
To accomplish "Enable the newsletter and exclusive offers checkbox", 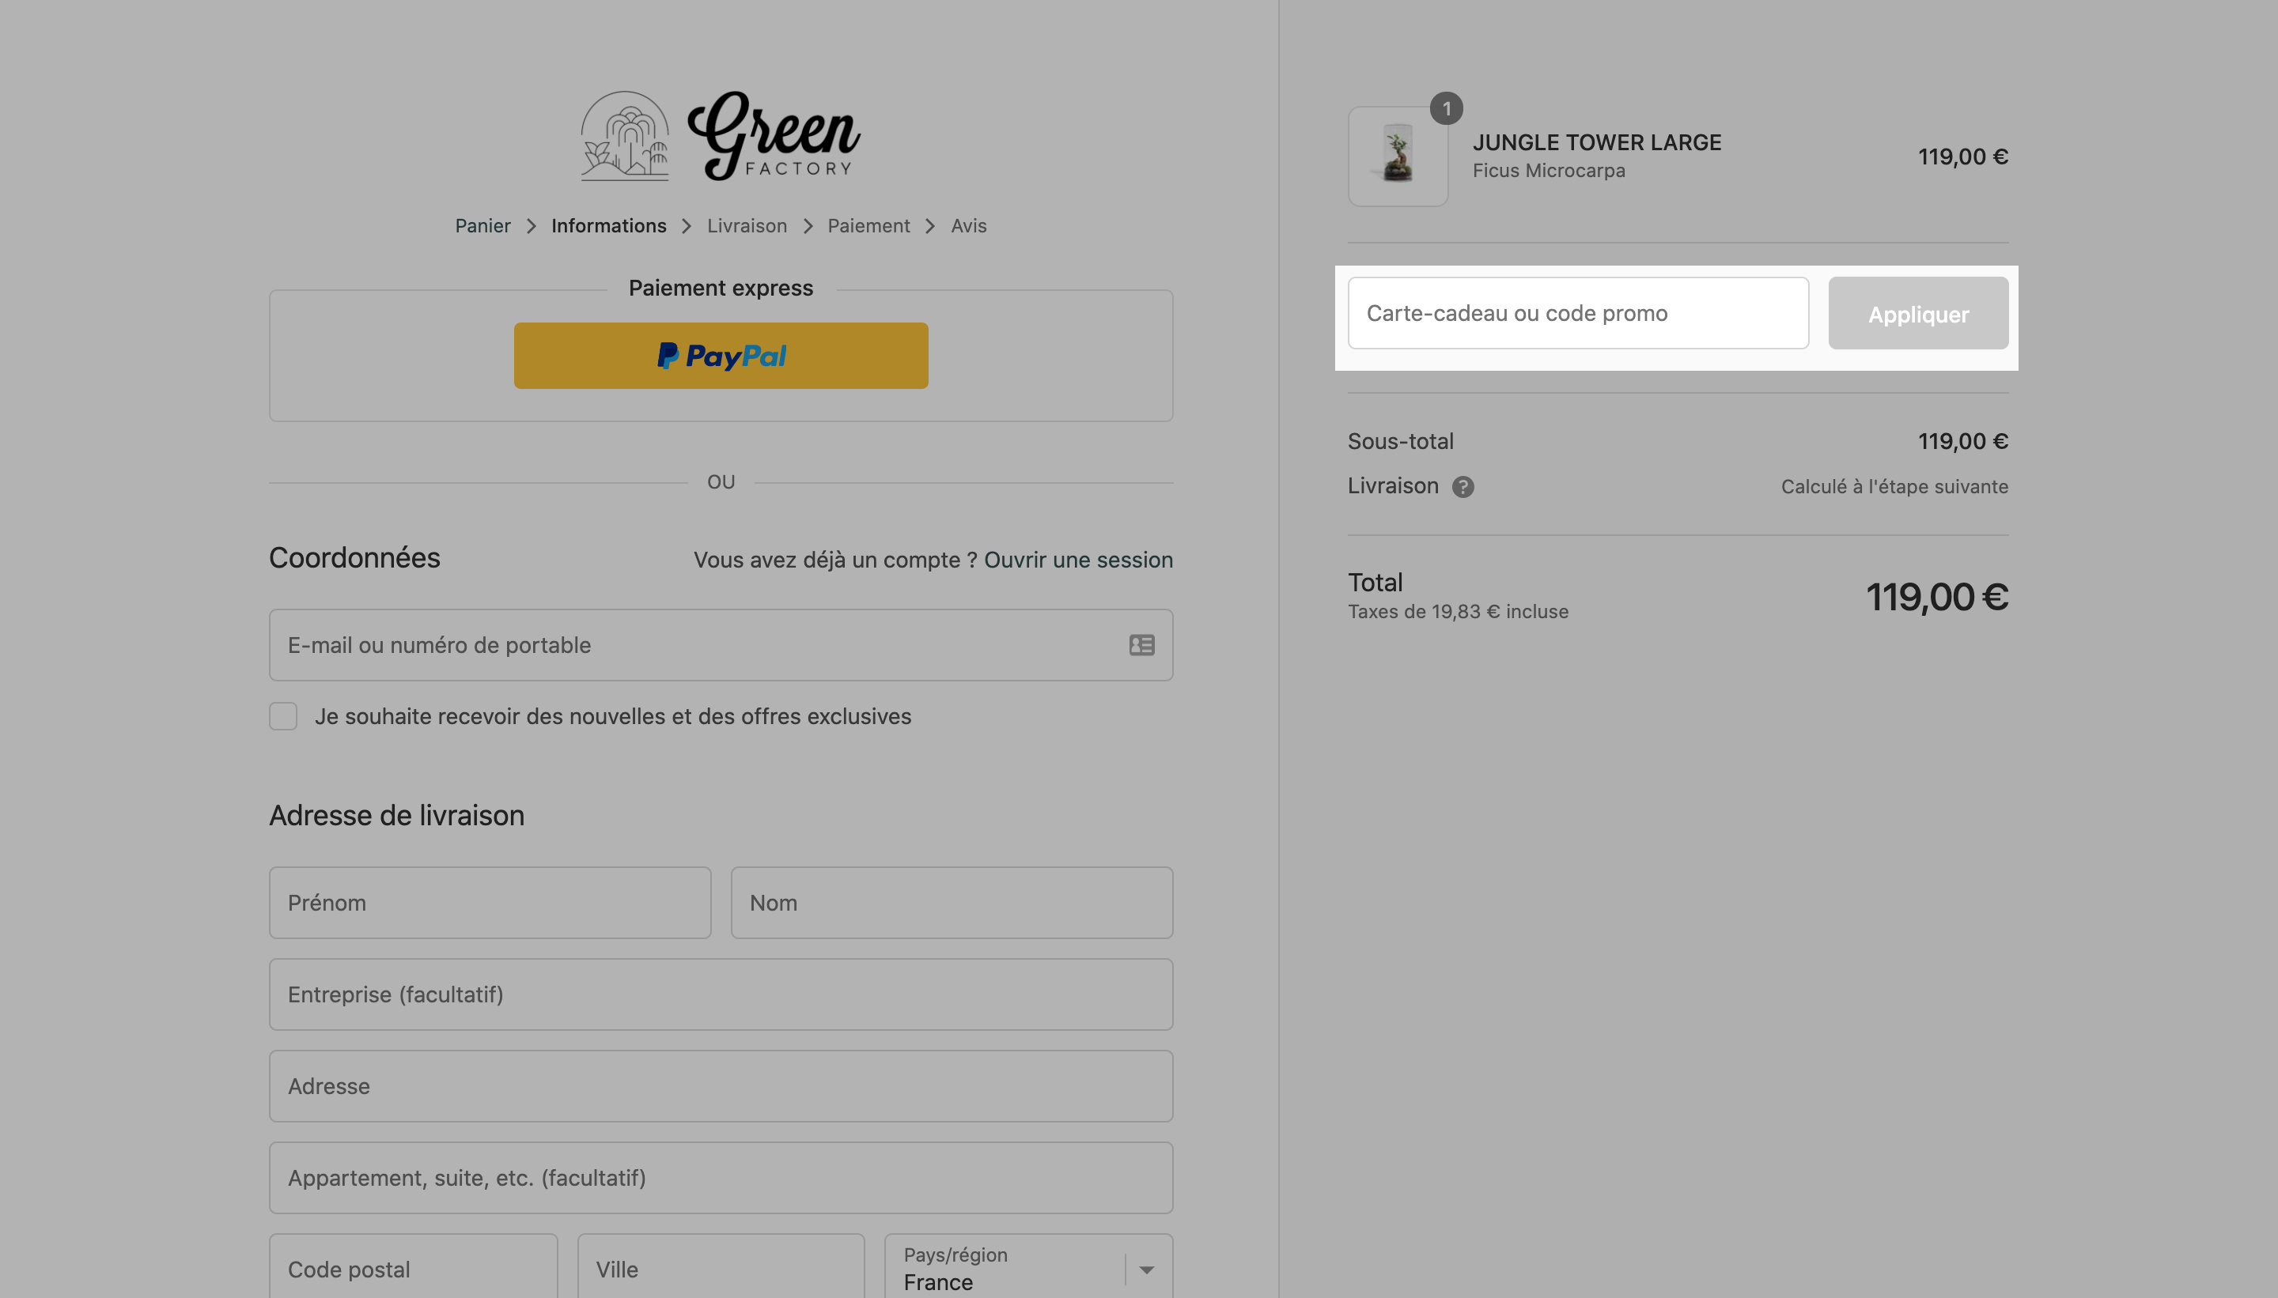I will [x=282, y=716].
